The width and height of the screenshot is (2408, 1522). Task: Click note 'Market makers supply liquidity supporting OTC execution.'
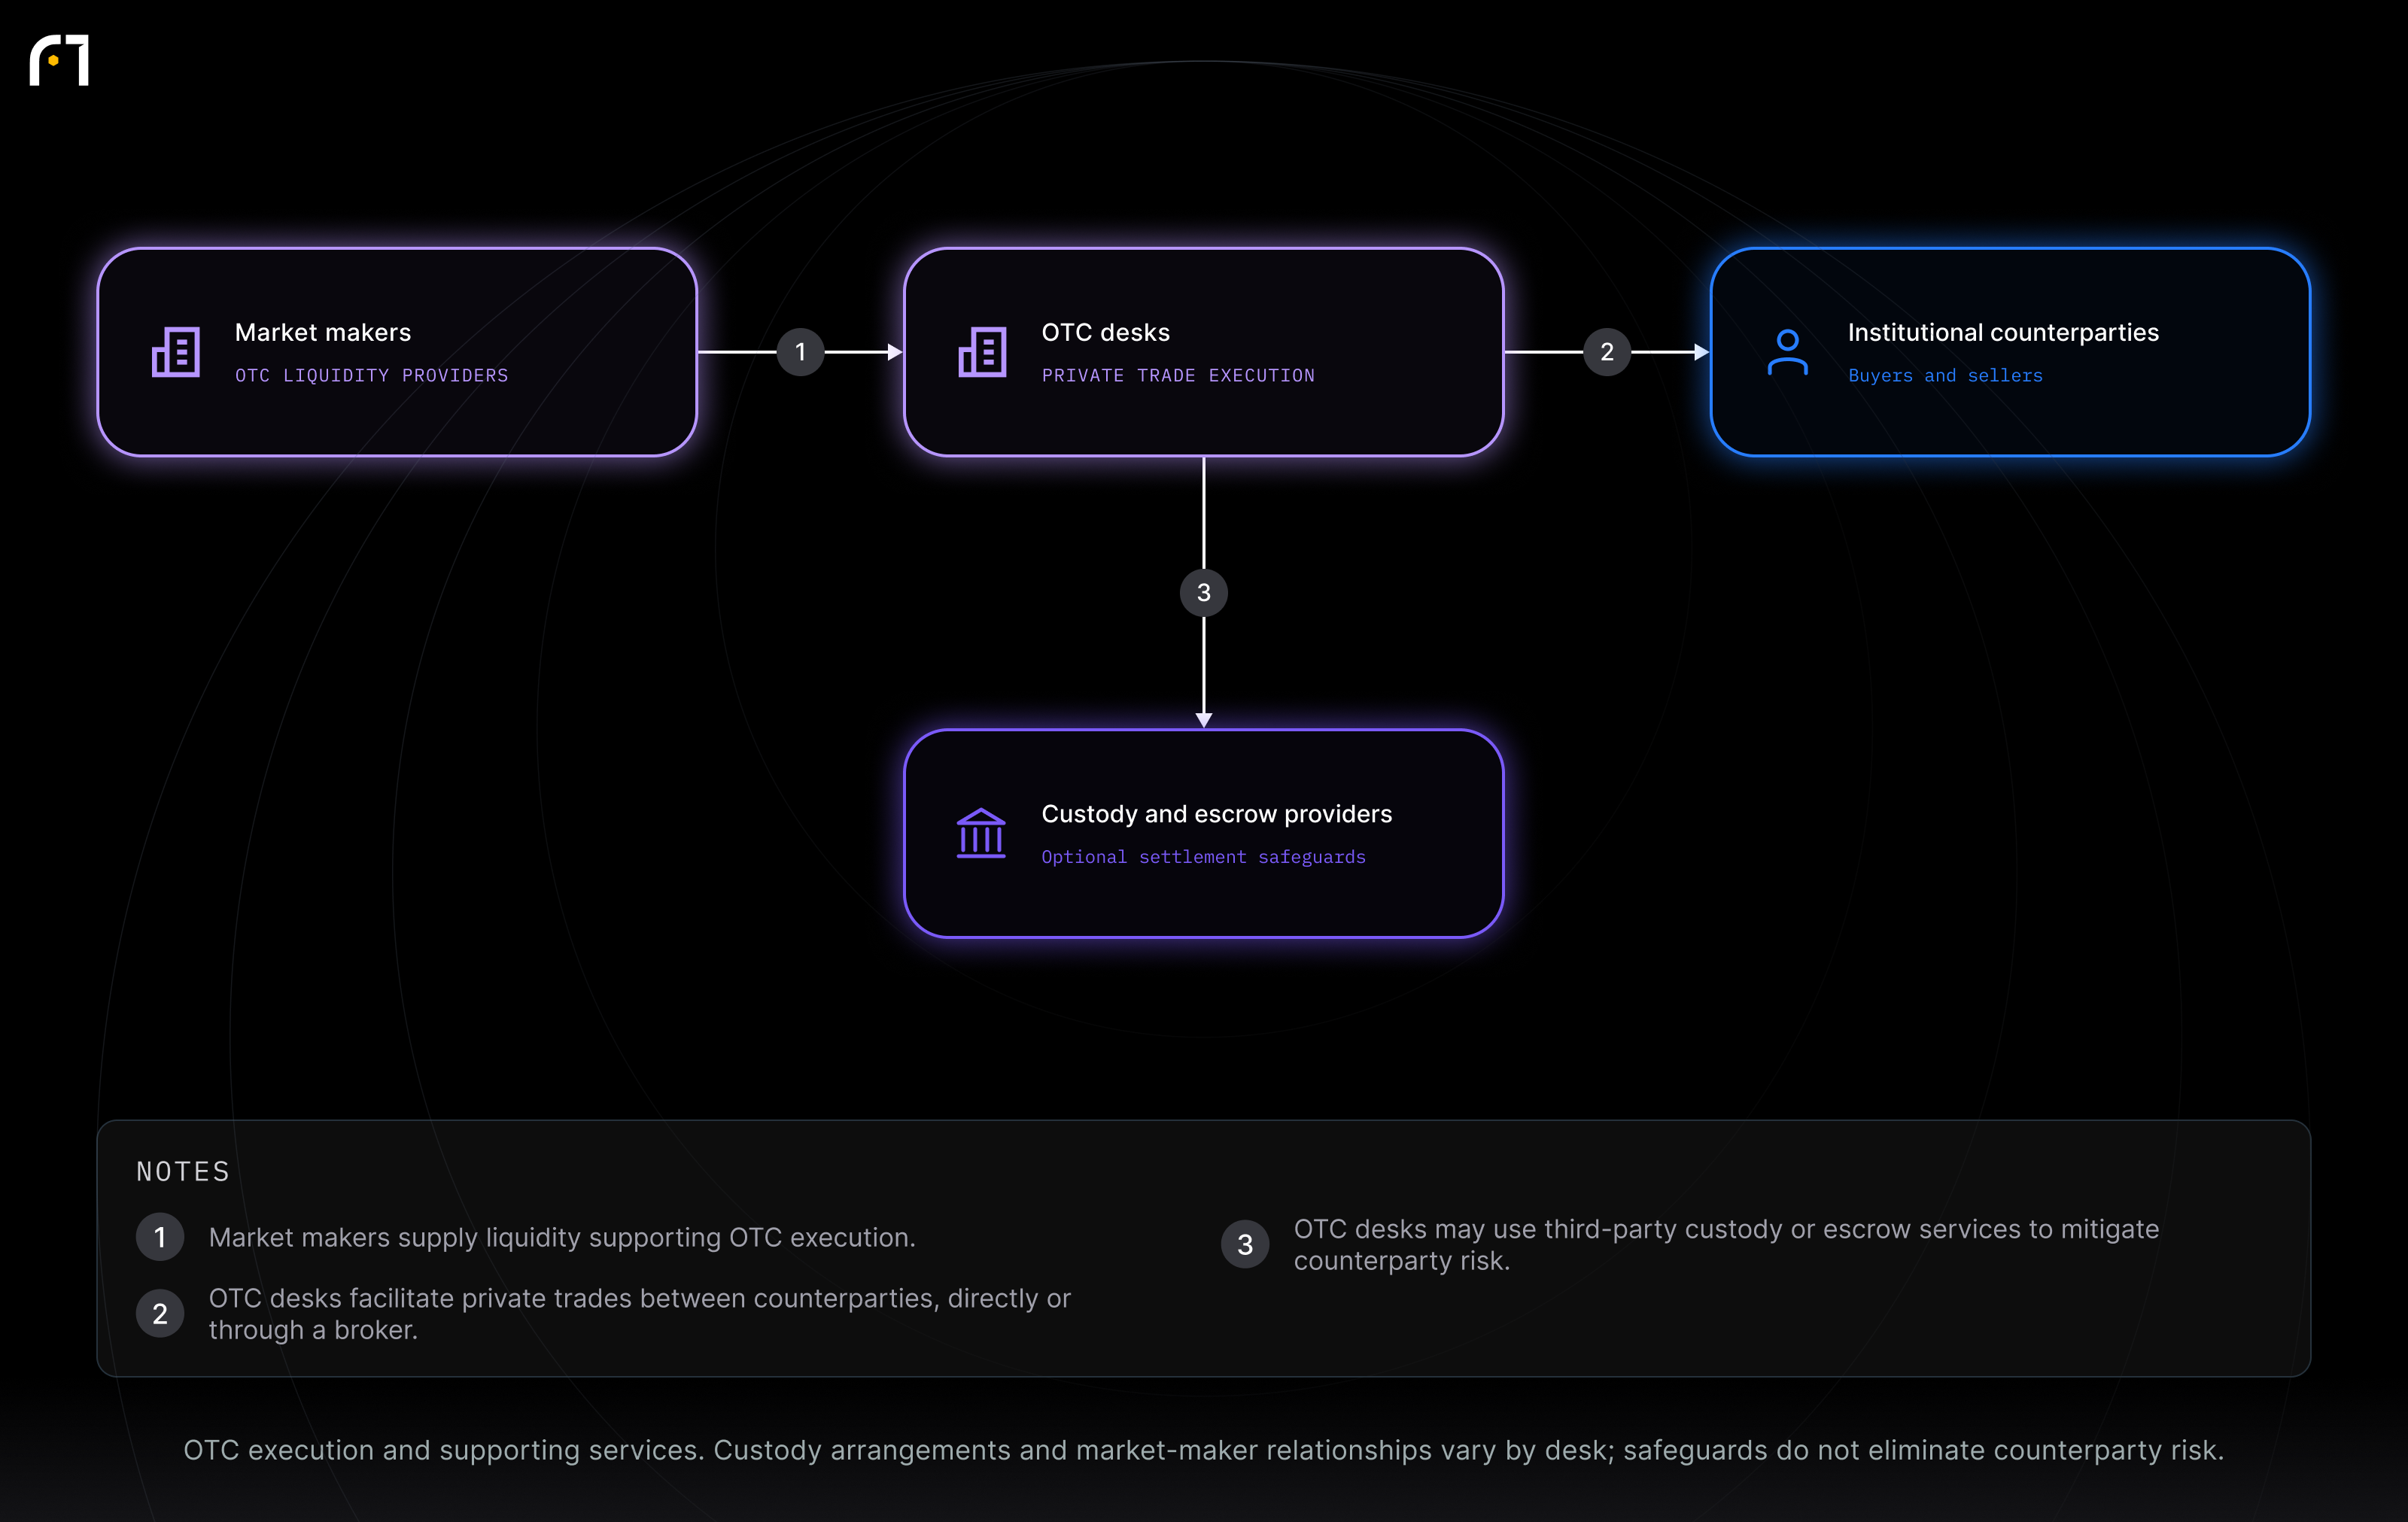coord(562,1237)
